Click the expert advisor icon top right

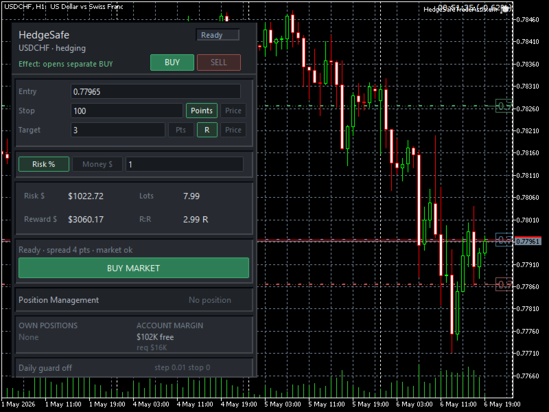click(x=505, y=10)
